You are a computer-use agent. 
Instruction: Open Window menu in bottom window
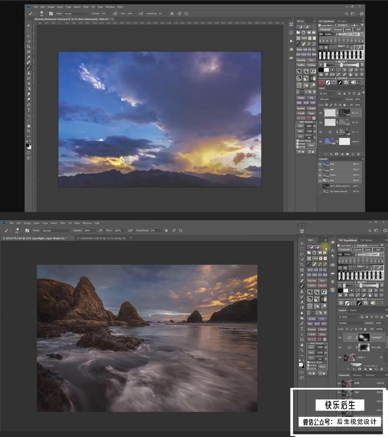87,223
